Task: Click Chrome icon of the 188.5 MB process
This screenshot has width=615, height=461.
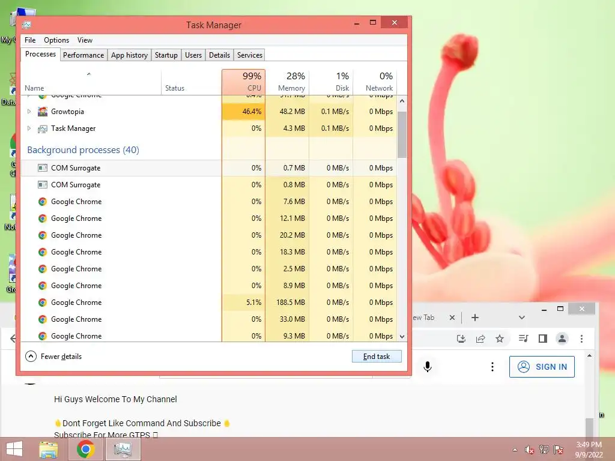Action: (x=43, y=303)
